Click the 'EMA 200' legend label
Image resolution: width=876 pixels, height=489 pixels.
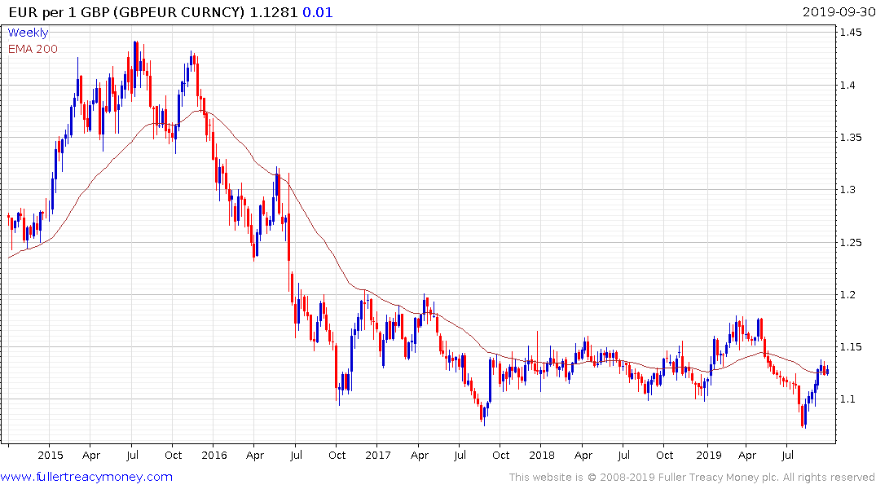33,49
